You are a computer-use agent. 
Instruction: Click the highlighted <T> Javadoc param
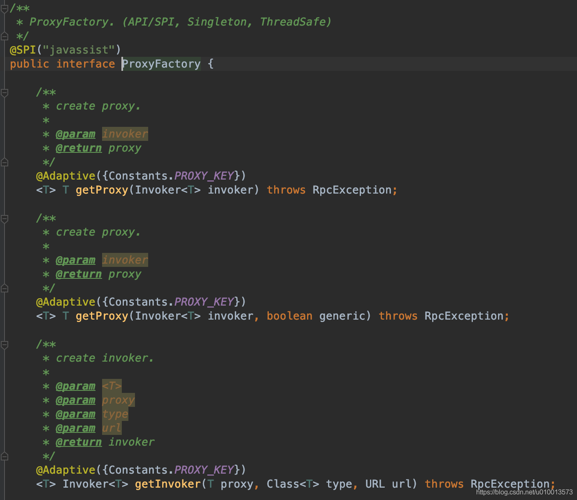pyautogui.click(x=112, y=386)
